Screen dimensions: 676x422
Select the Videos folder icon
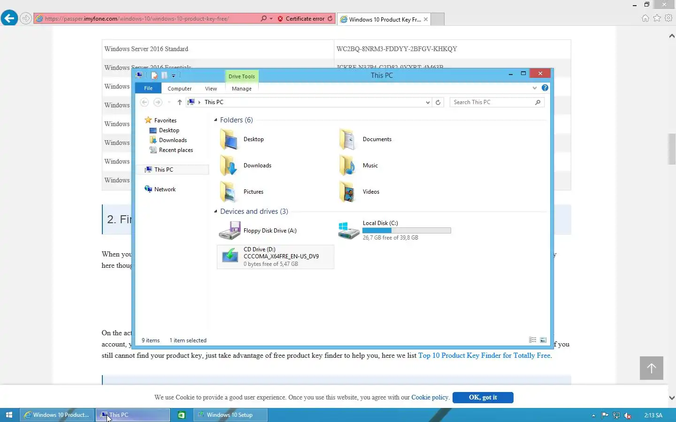point(348,192)
